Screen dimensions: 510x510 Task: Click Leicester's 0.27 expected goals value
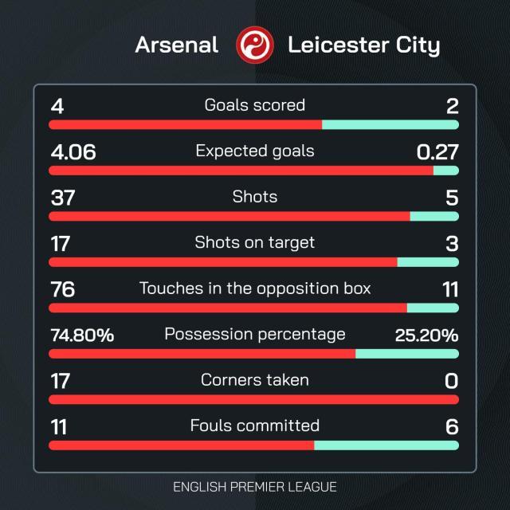click(x=437, y=151)
